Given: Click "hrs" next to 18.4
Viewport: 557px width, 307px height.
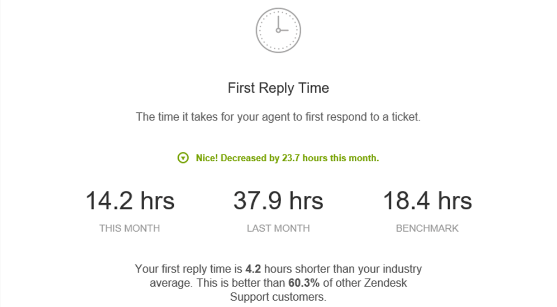Looking at the screenshot, I should [x=455, y=201].
